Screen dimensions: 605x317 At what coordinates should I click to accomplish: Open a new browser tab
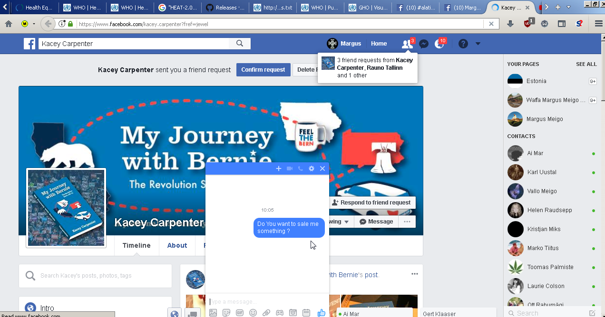558,7
